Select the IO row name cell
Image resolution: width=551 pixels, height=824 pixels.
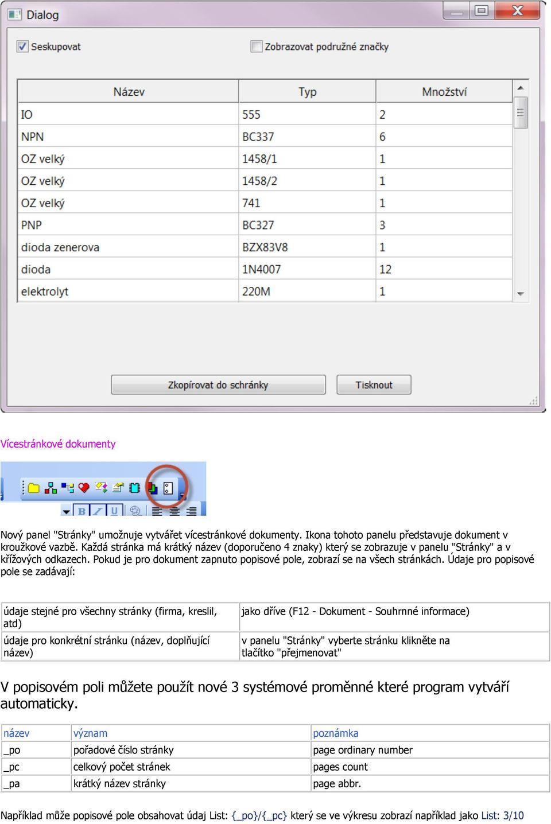coord(128,114)
